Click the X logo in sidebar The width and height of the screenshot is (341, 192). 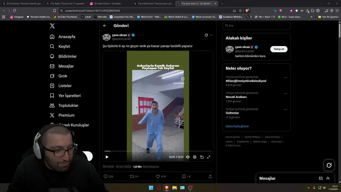[x=52, y=26]
